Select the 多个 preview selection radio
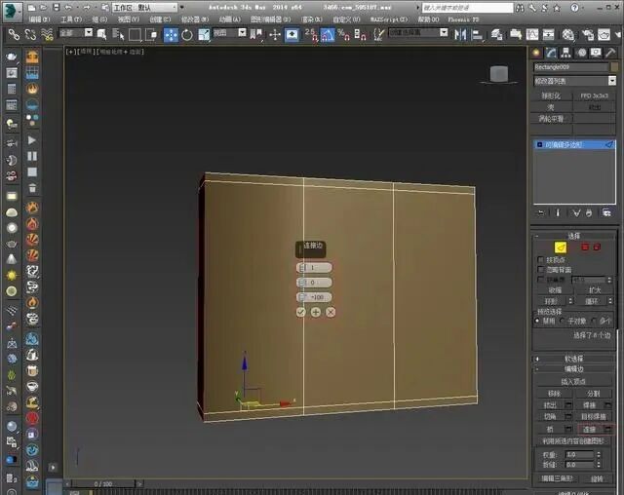The height and width of the screenshot is (495, 624). [594, 321]
